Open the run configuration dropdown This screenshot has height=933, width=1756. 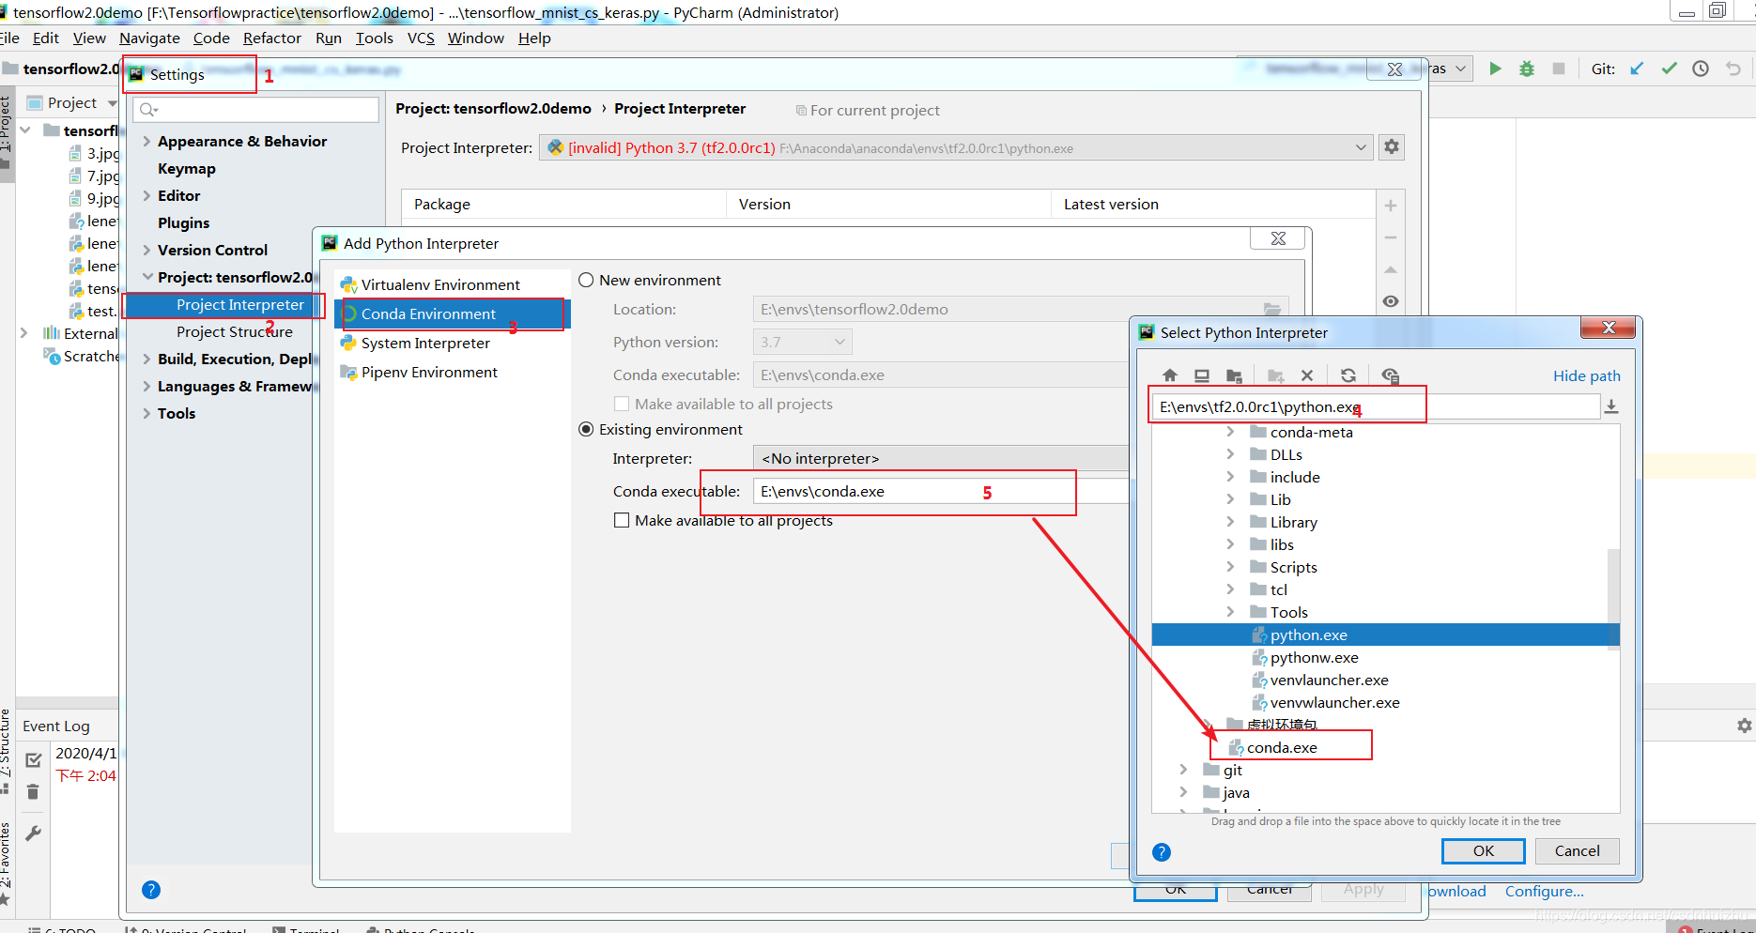[1460, 69]
